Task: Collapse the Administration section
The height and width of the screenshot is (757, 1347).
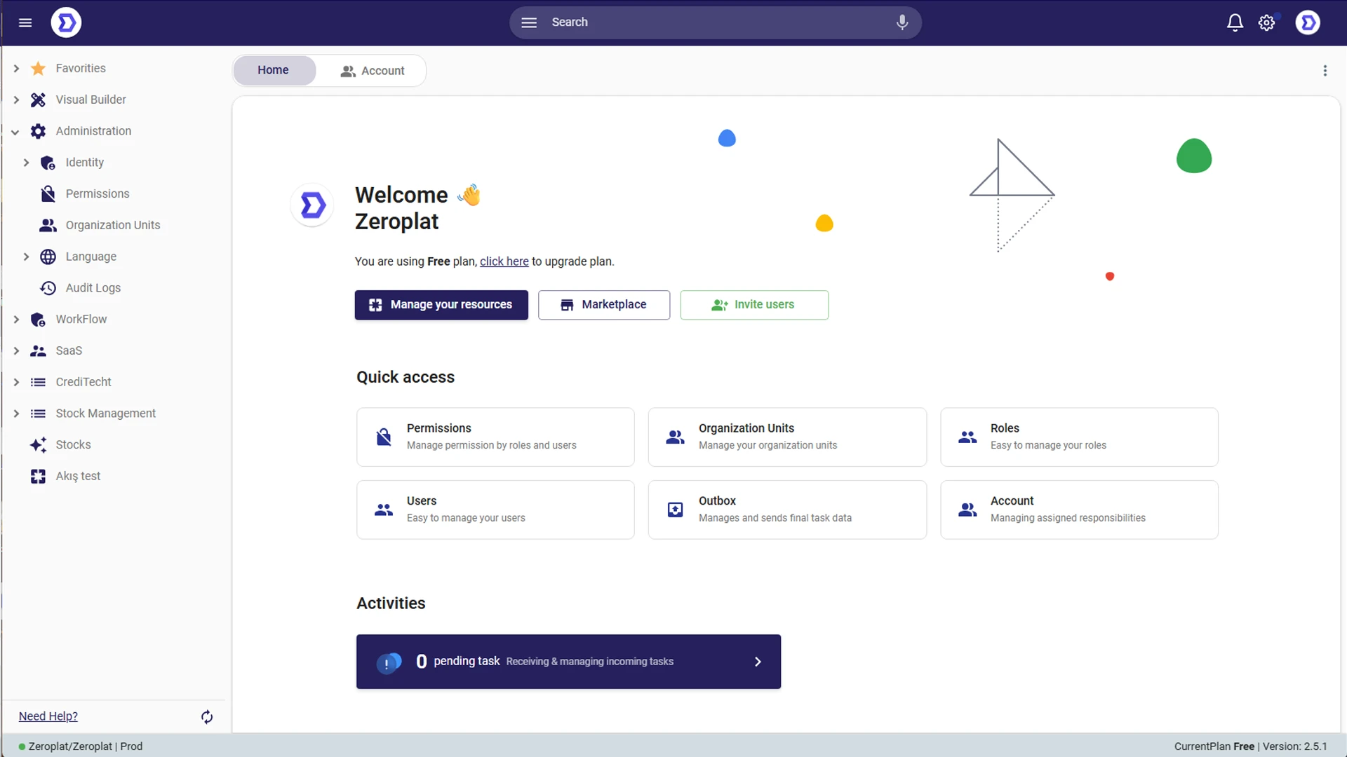Action: click(x=15, y=131)
